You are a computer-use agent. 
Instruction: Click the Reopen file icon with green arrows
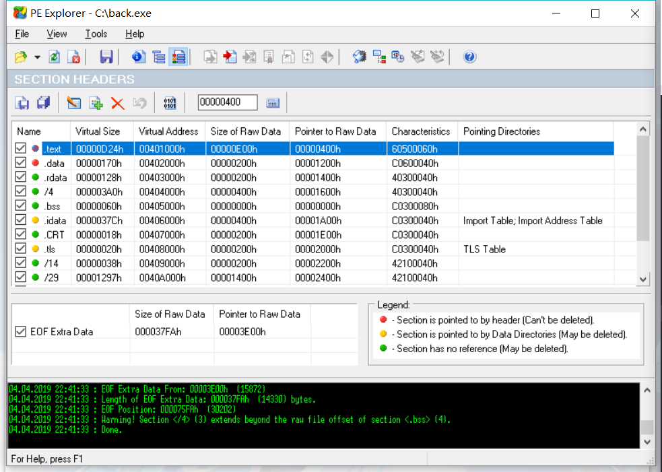(55, 57)
